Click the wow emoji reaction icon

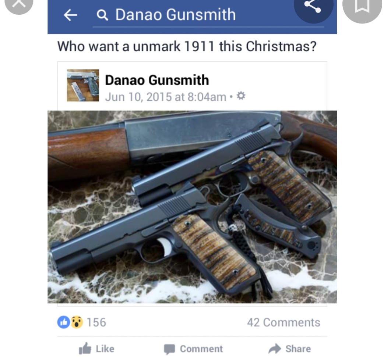[77, 322]
